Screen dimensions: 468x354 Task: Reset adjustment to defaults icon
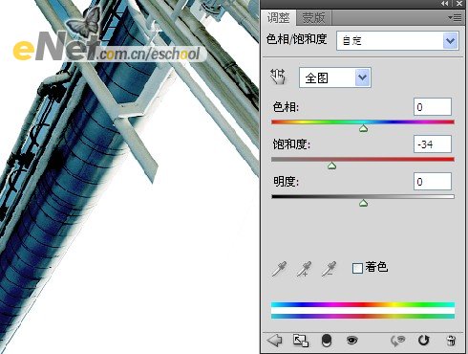423,341
